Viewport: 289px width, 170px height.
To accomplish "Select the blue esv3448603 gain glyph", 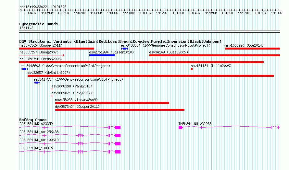I will 24,69.
